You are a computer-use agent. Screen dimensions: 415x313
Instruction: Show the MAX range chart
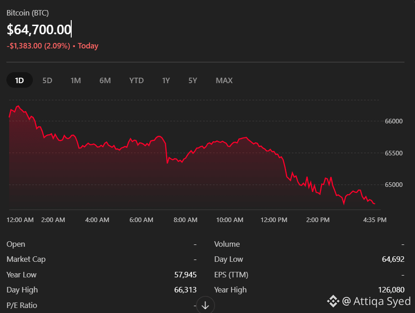tap(224, 80)
